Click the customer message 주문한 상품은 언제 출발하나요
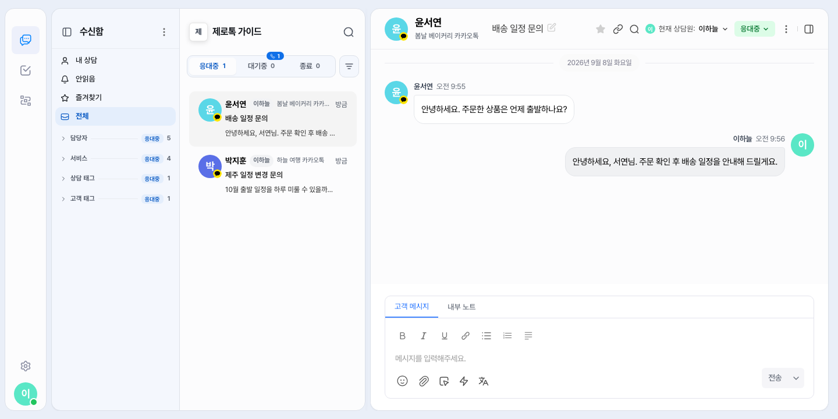Viewport: 838px width, 419px height. click(x=494, y=109)
